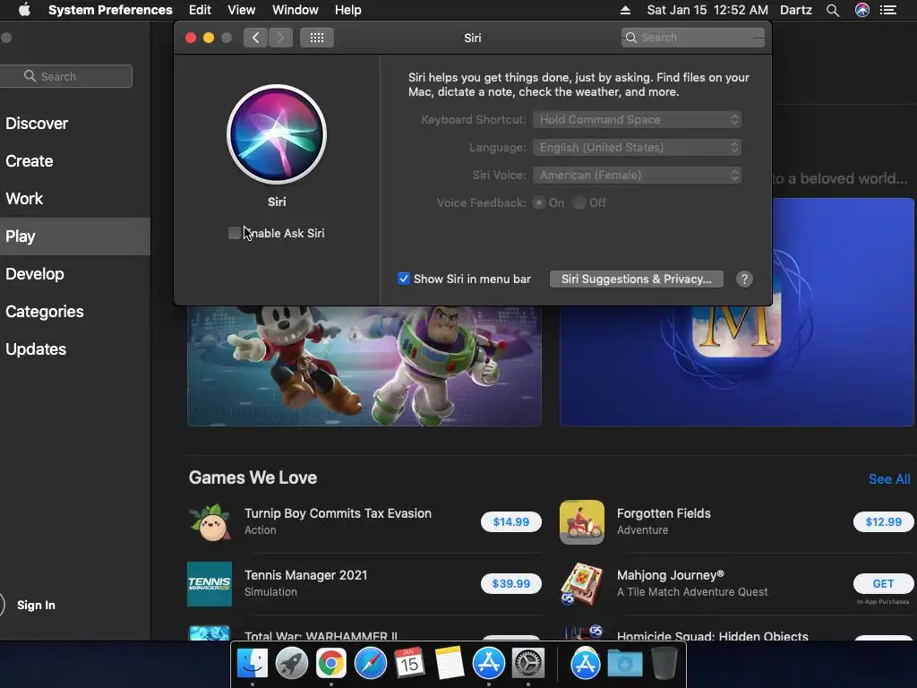
Task: Open Mahjong Journey app icon
Action: coord(582,584)
